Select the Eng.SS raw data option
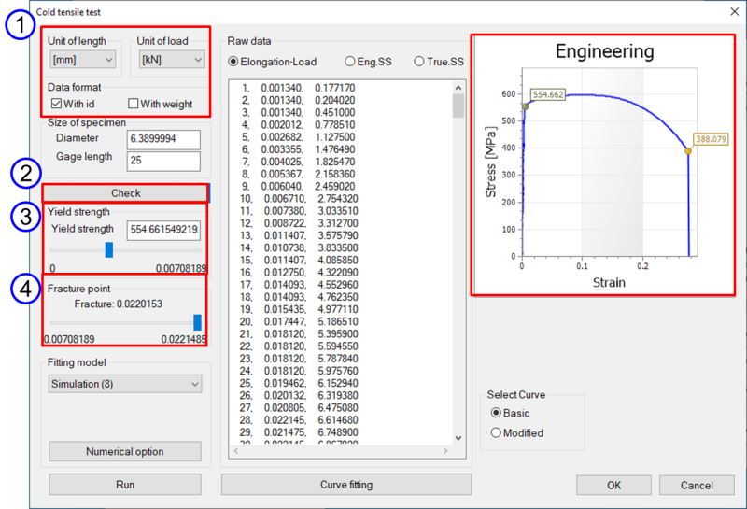This screenshot has height=509, width=747. (350, 62)
